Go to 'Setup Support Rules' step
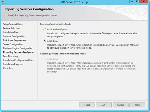This screenshot has height=112, width=150. coord(13,24)
